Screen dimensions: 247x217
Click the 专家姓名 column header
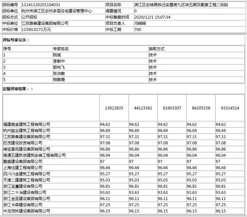pyautogui.click(x=61, y=49)
